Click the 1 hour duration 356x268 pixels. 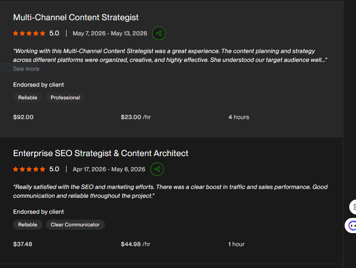tap(236, 244)
